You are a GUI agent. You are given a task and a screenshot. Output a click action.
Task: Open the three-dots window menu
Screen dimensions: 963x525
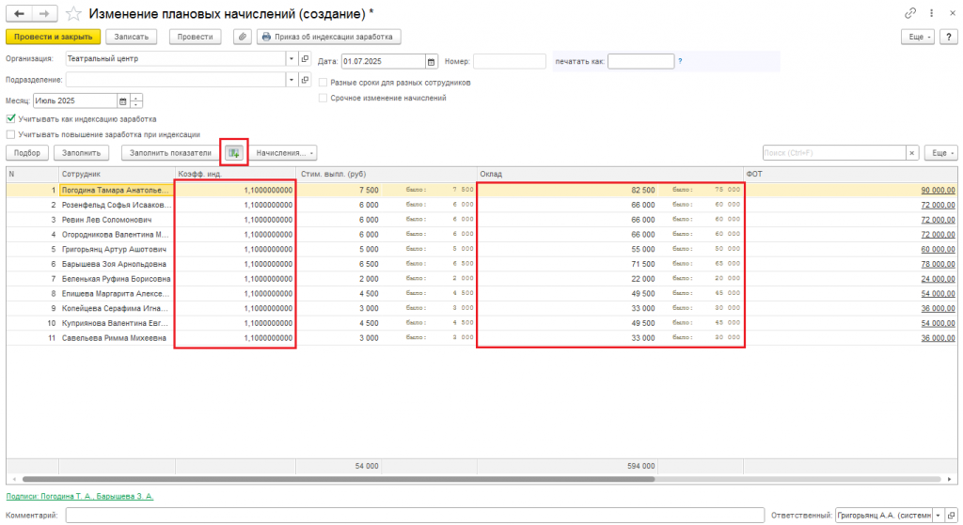click(x=932, y=13)
